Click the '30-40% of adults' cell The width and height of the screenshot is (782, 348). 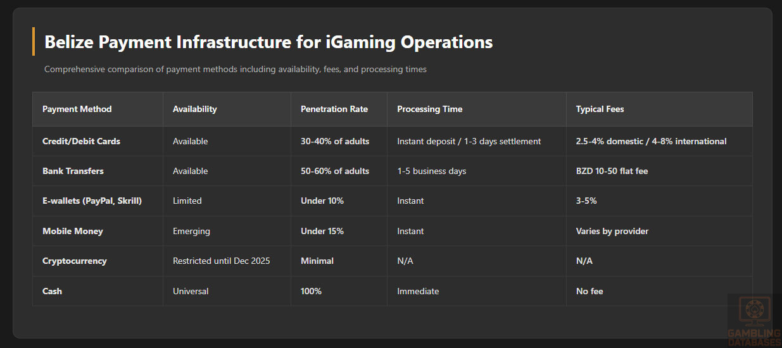335,141
